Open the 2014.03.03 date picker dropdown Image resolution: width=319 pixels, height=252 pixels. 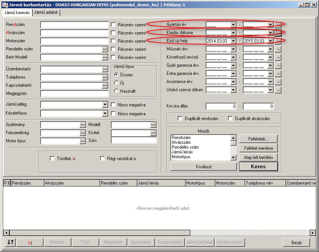[x=233, y=41]
